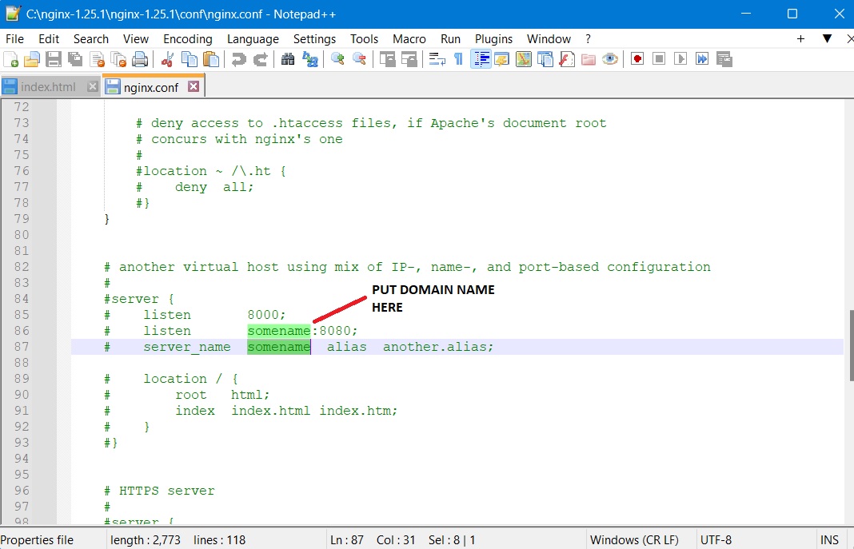Toggle show all characters
This screenshot has height=549, width=854.
tap(457, 59)
